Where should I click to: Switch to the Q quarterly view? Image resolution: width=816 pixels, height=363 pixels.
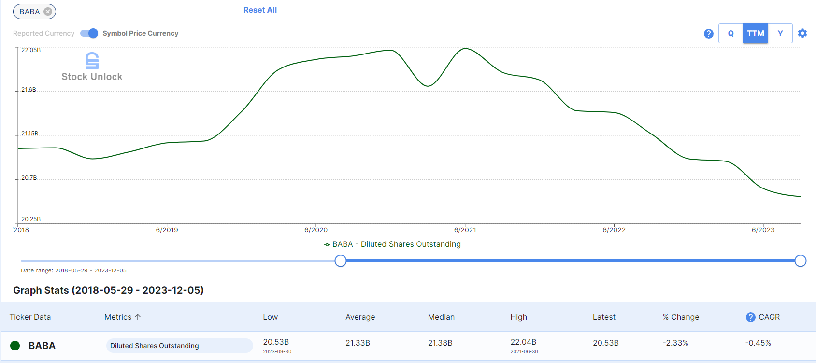pos(731,33)
